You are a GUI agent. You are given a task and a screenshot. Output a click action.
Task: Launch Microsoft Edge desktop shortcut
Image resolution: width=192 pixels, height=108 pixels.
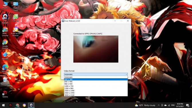tap(5, 69)
